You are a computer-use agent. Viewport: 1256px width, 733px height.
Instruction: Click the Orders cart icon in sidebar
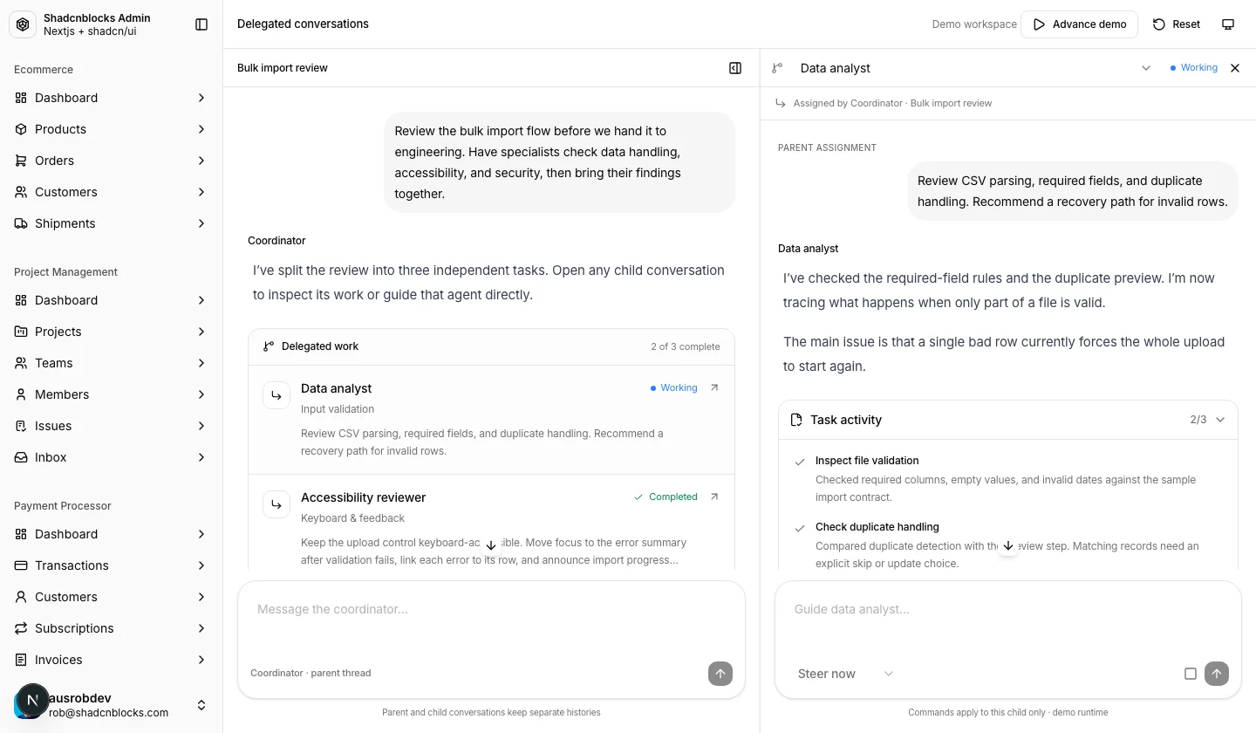coord(21,161)
